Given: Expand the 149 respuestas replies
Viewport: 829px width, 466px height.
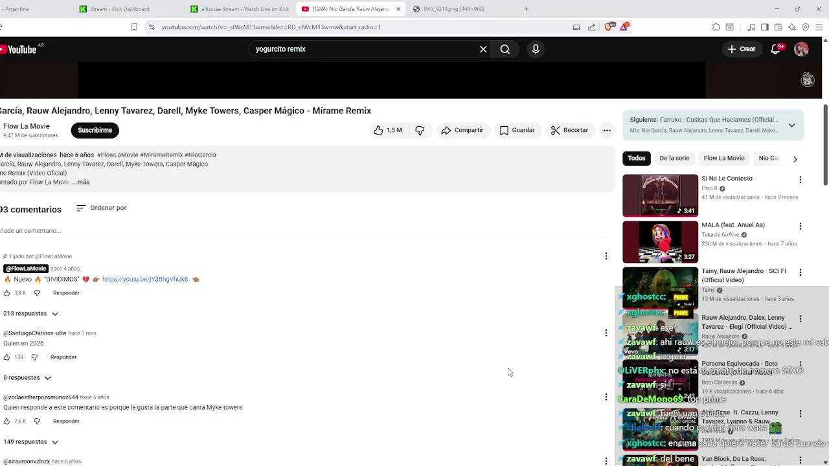Looking at the screenshot, I should pyautogui.click(x=31, y=442).
